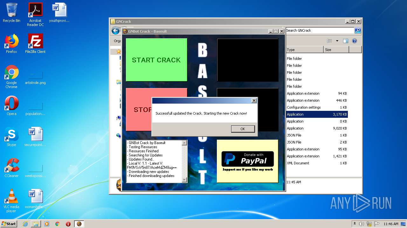Viewport: 407px width, 228px height.
Task: Show hidden tray icons arrow
Action: click(355, 224)
